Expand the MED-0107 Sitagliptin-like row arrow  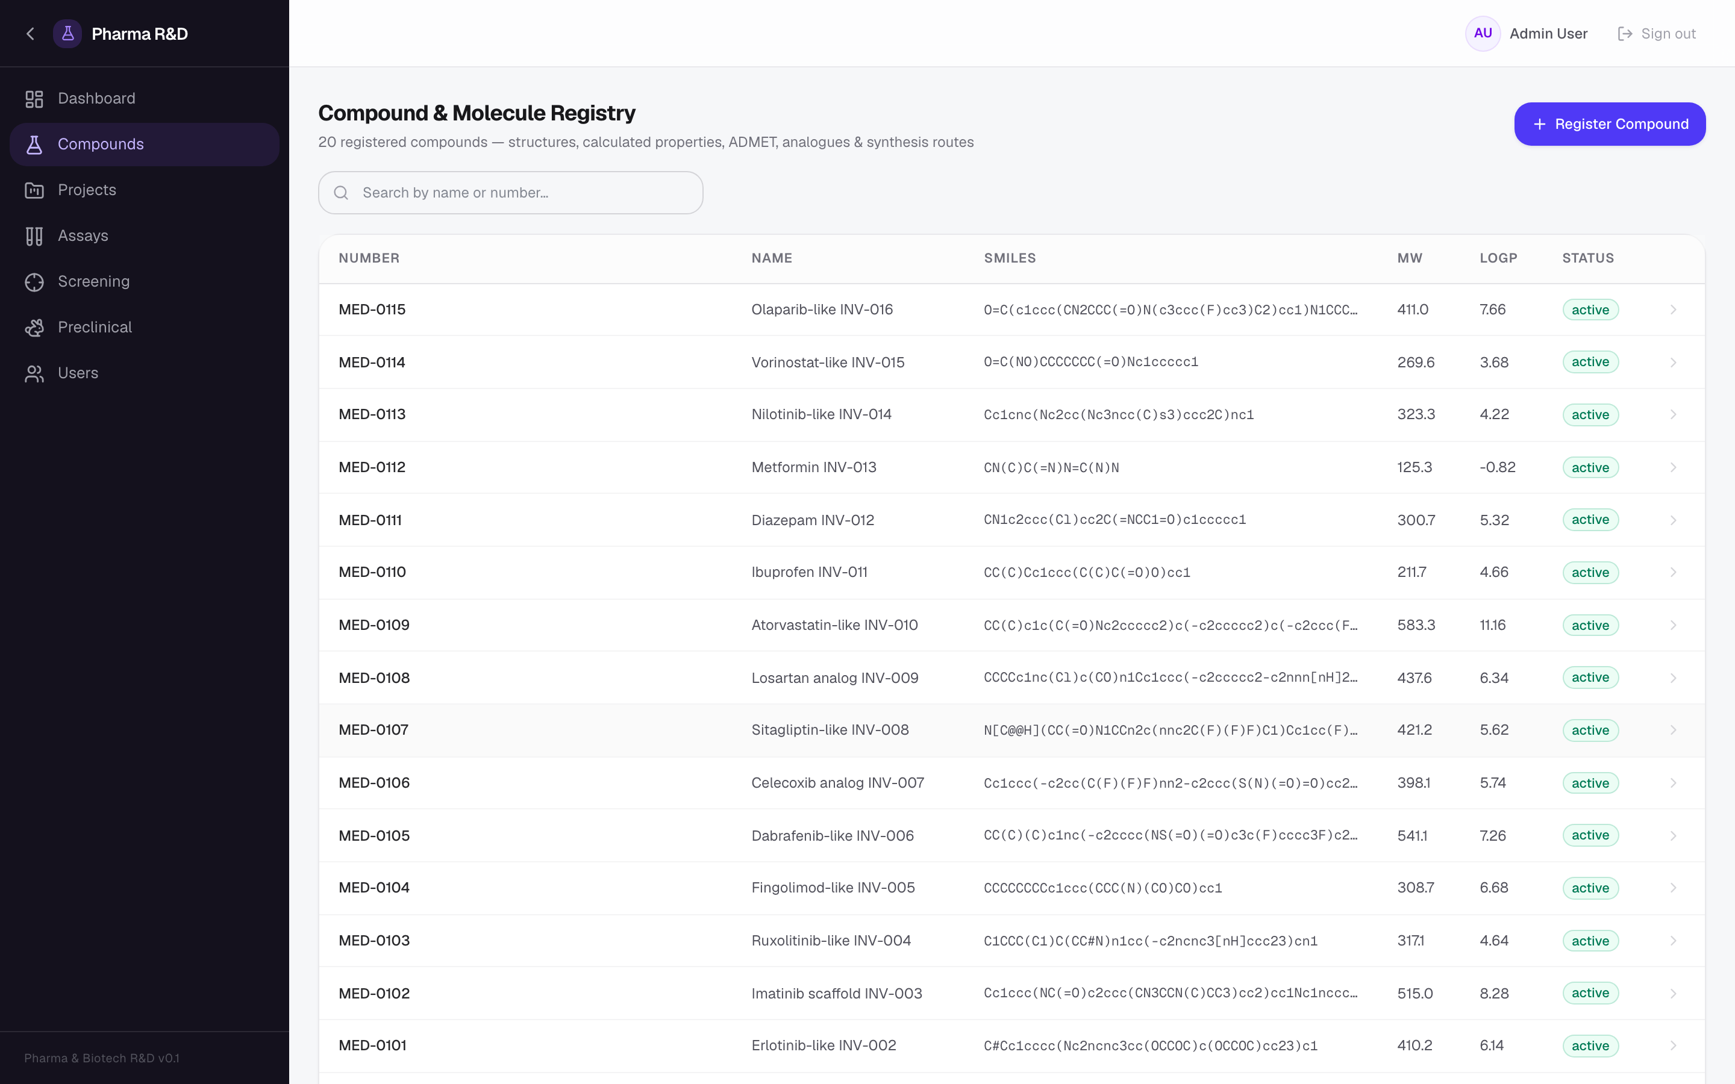click(1674, 730)
